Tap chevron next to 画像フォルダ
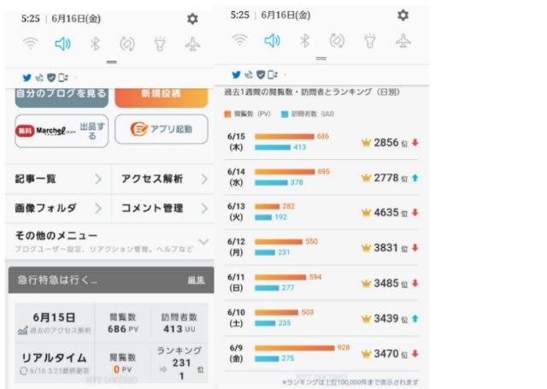Screen dimensions: 547x389 tap(98, 208)
